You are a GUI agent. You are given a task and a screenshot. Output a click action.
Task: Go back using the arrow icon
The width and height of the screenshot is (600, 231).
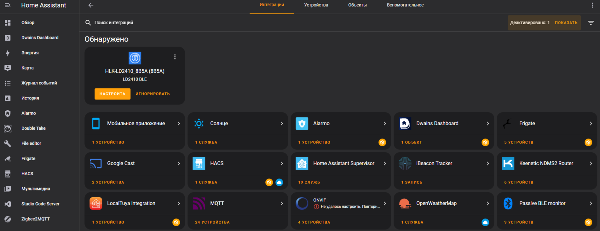[91, 5]
